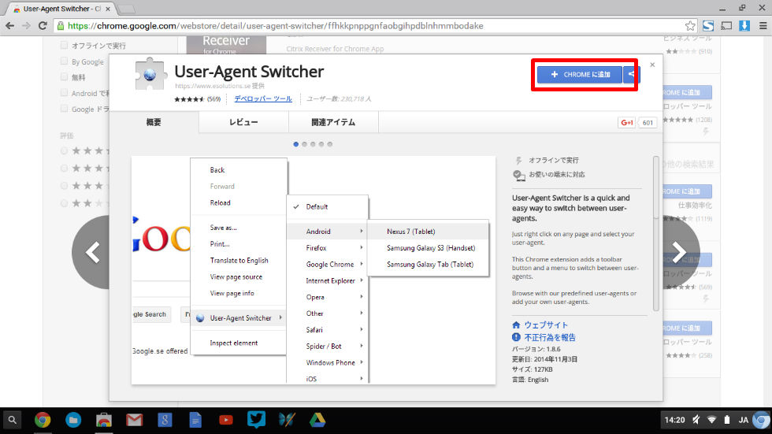772x434 pixels.
Task: Open the Chrome Web Store shelf icon
Action: (104, 421)
